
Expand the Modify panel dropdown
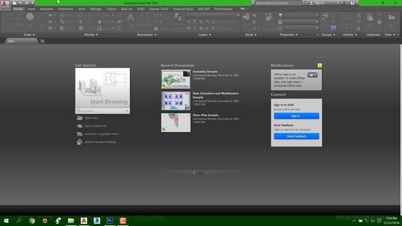pyautogui.click(x=91, y=35)
